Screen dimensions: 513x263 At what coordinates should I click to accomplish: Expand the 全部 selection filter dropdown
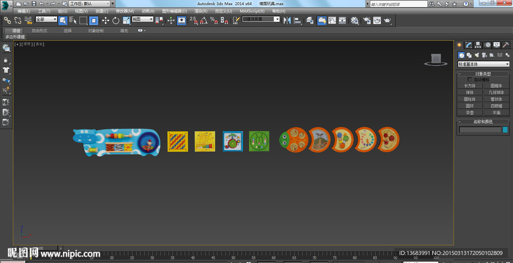click(x=46, y=20)
